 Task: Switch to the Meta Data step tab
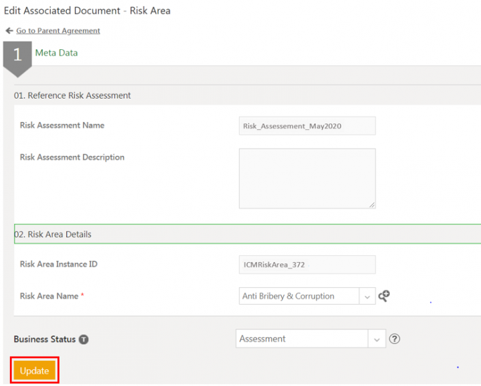coord(56,53)
